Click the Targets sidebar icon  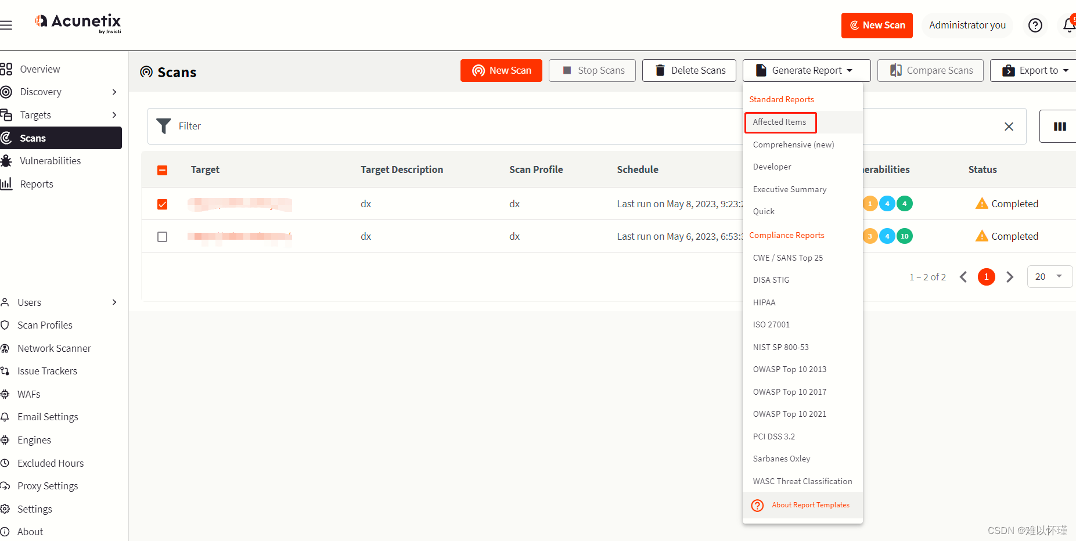tap(6, 115)
